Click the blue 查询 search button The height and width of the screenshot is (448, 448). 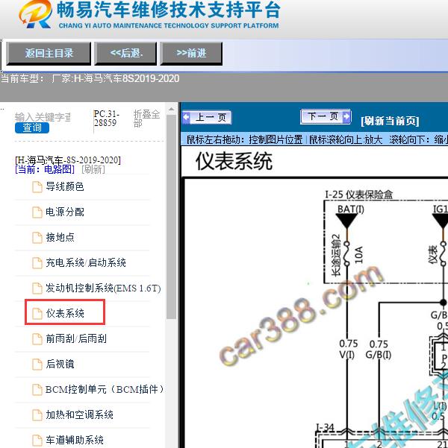click(x=32, y=127)
